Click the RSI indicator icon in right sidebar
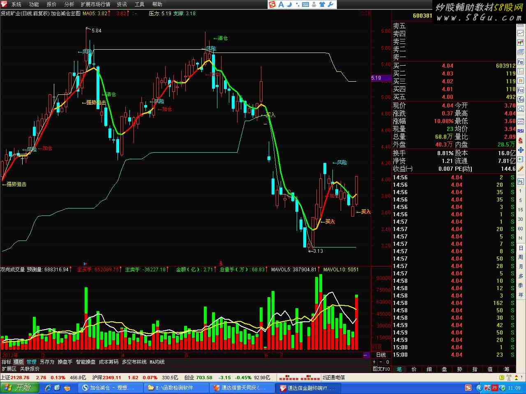 (521, 131)
